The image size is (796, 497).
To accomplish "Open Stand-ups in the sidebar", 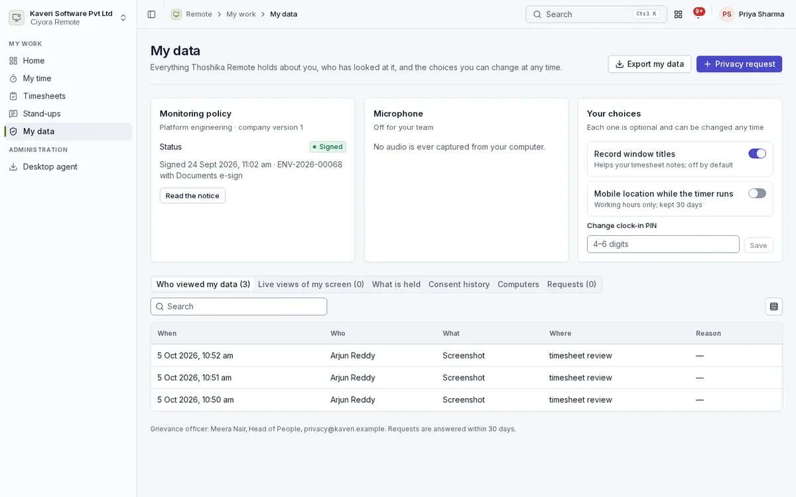I will (x=68, y=113).
